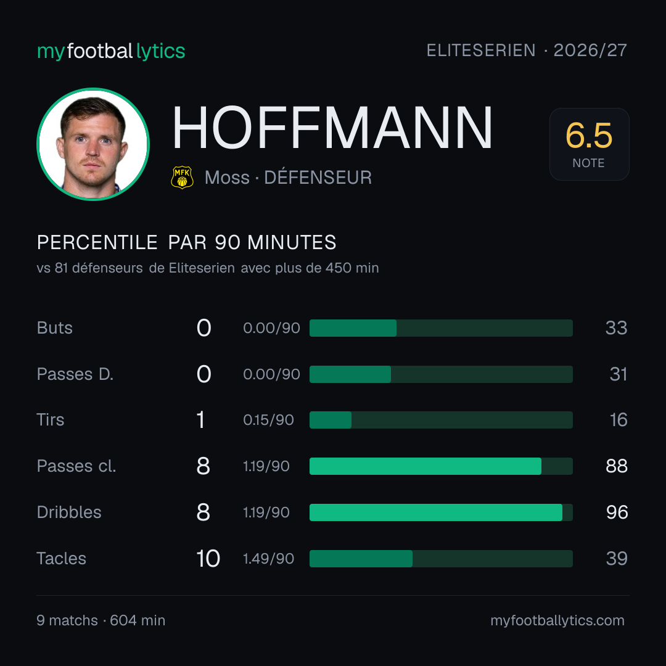Click the Passes D. percentile bar
The width and height of the screenshot is (666, 666).
tap(441, 374)
